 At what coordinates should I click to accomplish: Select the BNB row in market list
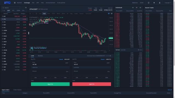coord(14,61)
